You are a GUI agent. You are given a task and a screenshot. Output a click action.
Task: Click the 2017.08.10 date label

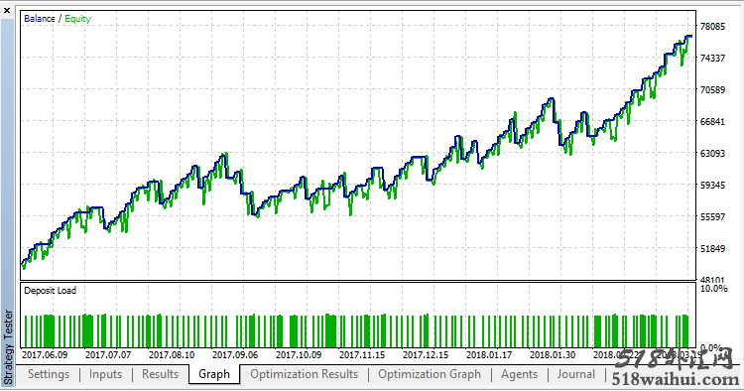tap(172, 355)
